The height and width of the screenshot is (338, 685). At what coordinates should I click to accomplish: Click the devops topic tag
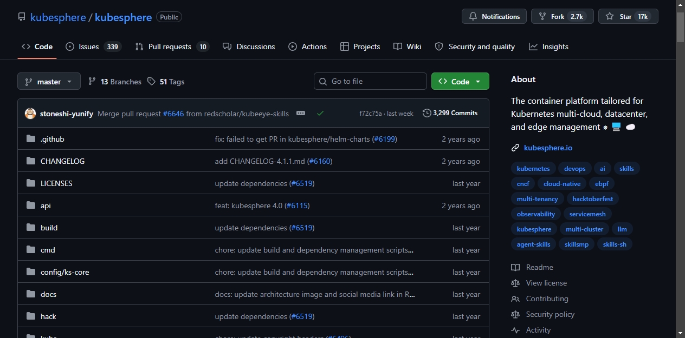[x=574, y=169]
